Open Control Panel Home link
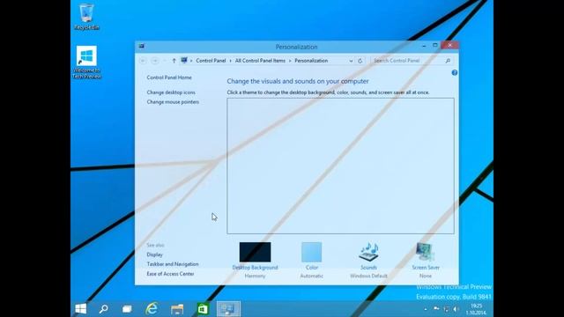Image resolution: width=564 pixels, height=317 pixels. pyautogui.click(x=169, y=77)
